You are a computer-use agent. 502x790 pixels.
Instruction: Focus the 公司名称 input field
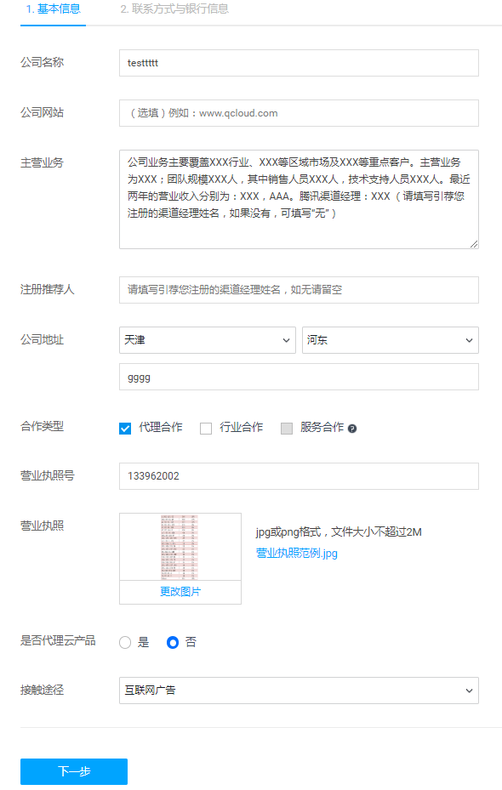pos(299,63)
